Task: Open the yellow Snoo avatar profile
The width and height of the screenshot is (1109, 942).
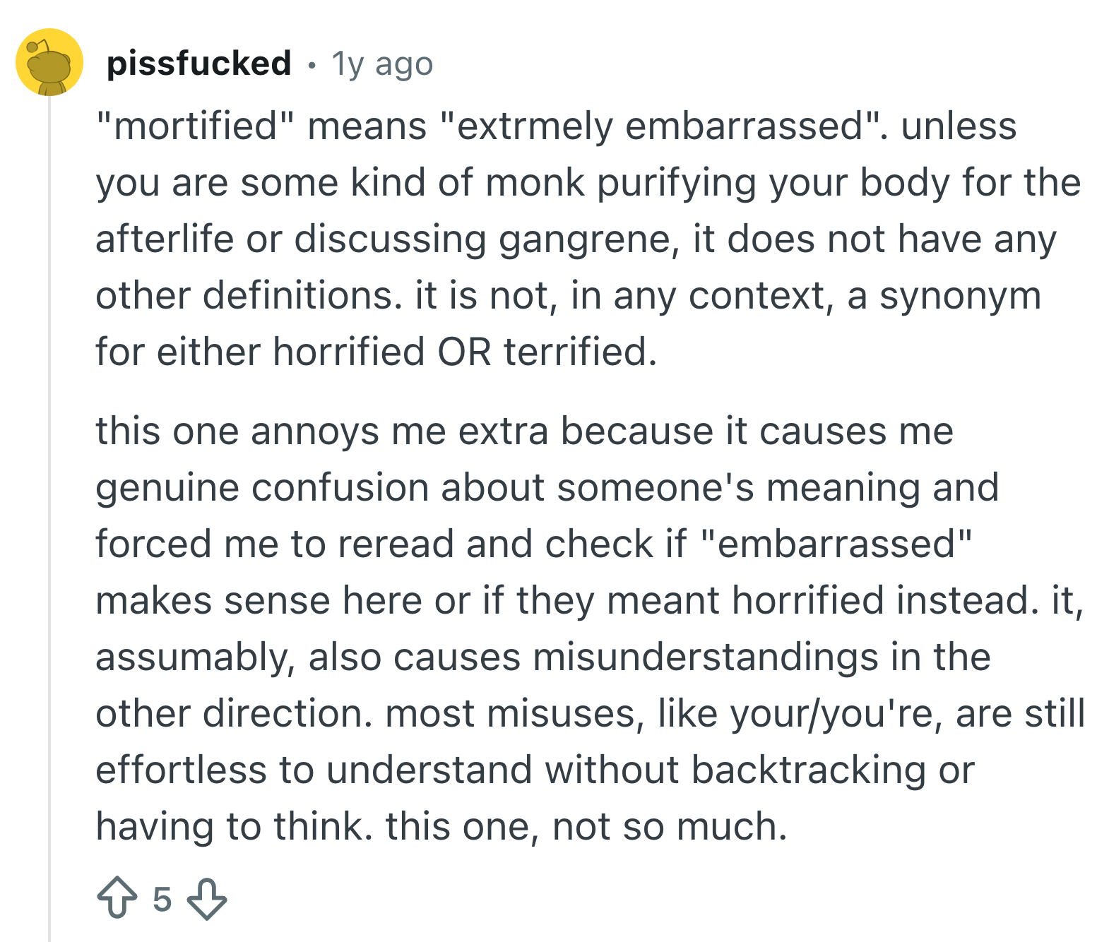Action: click(x=49, y=62)
